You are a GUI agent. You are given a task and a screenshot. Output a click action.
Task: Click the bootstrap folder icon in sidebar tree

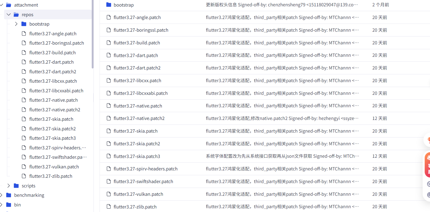(24, 24)
